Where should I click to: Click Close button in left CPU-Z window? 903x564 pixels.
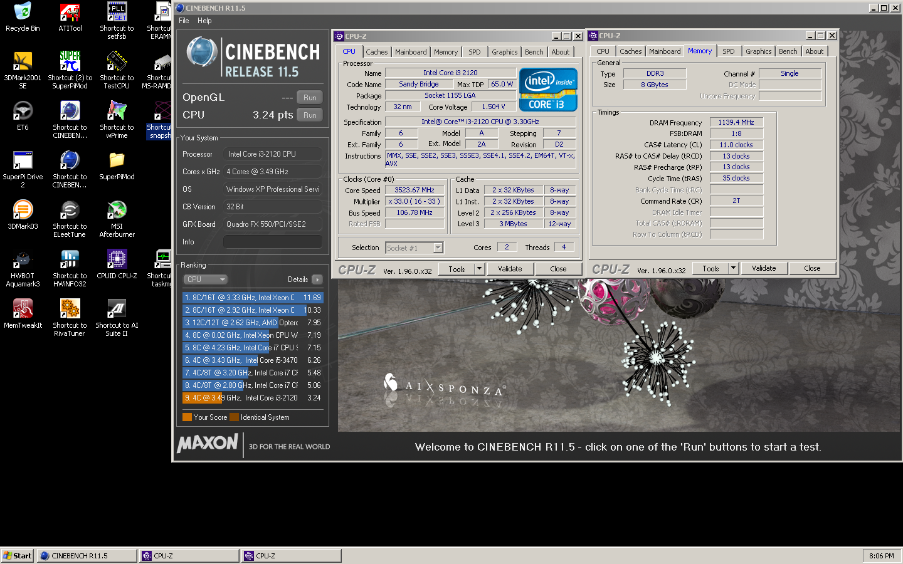click(558, 269)
